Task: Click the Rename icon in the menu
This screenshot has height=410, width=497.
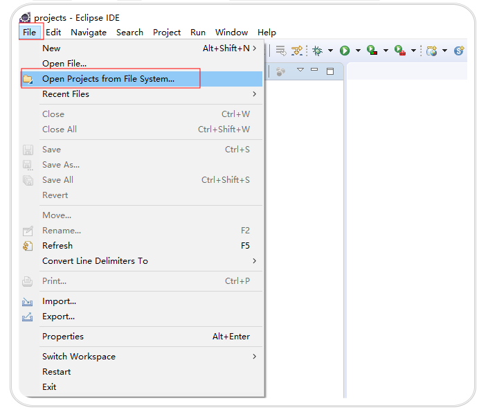Action: (28, 231)
